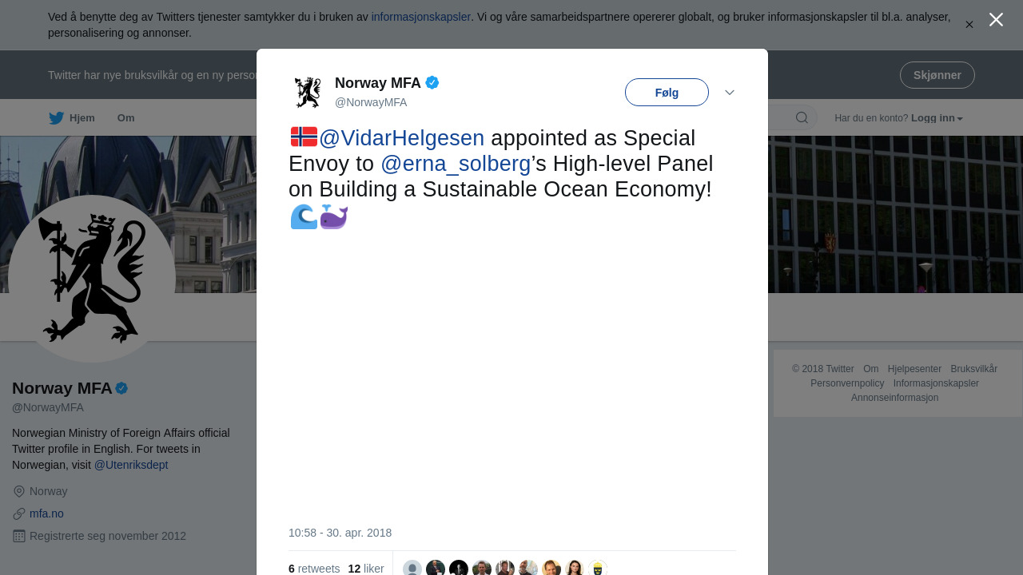Open the @erna_solberg mention link
Image resolution: width=1023 pixels, height=575 pixels.
[456, 164]
